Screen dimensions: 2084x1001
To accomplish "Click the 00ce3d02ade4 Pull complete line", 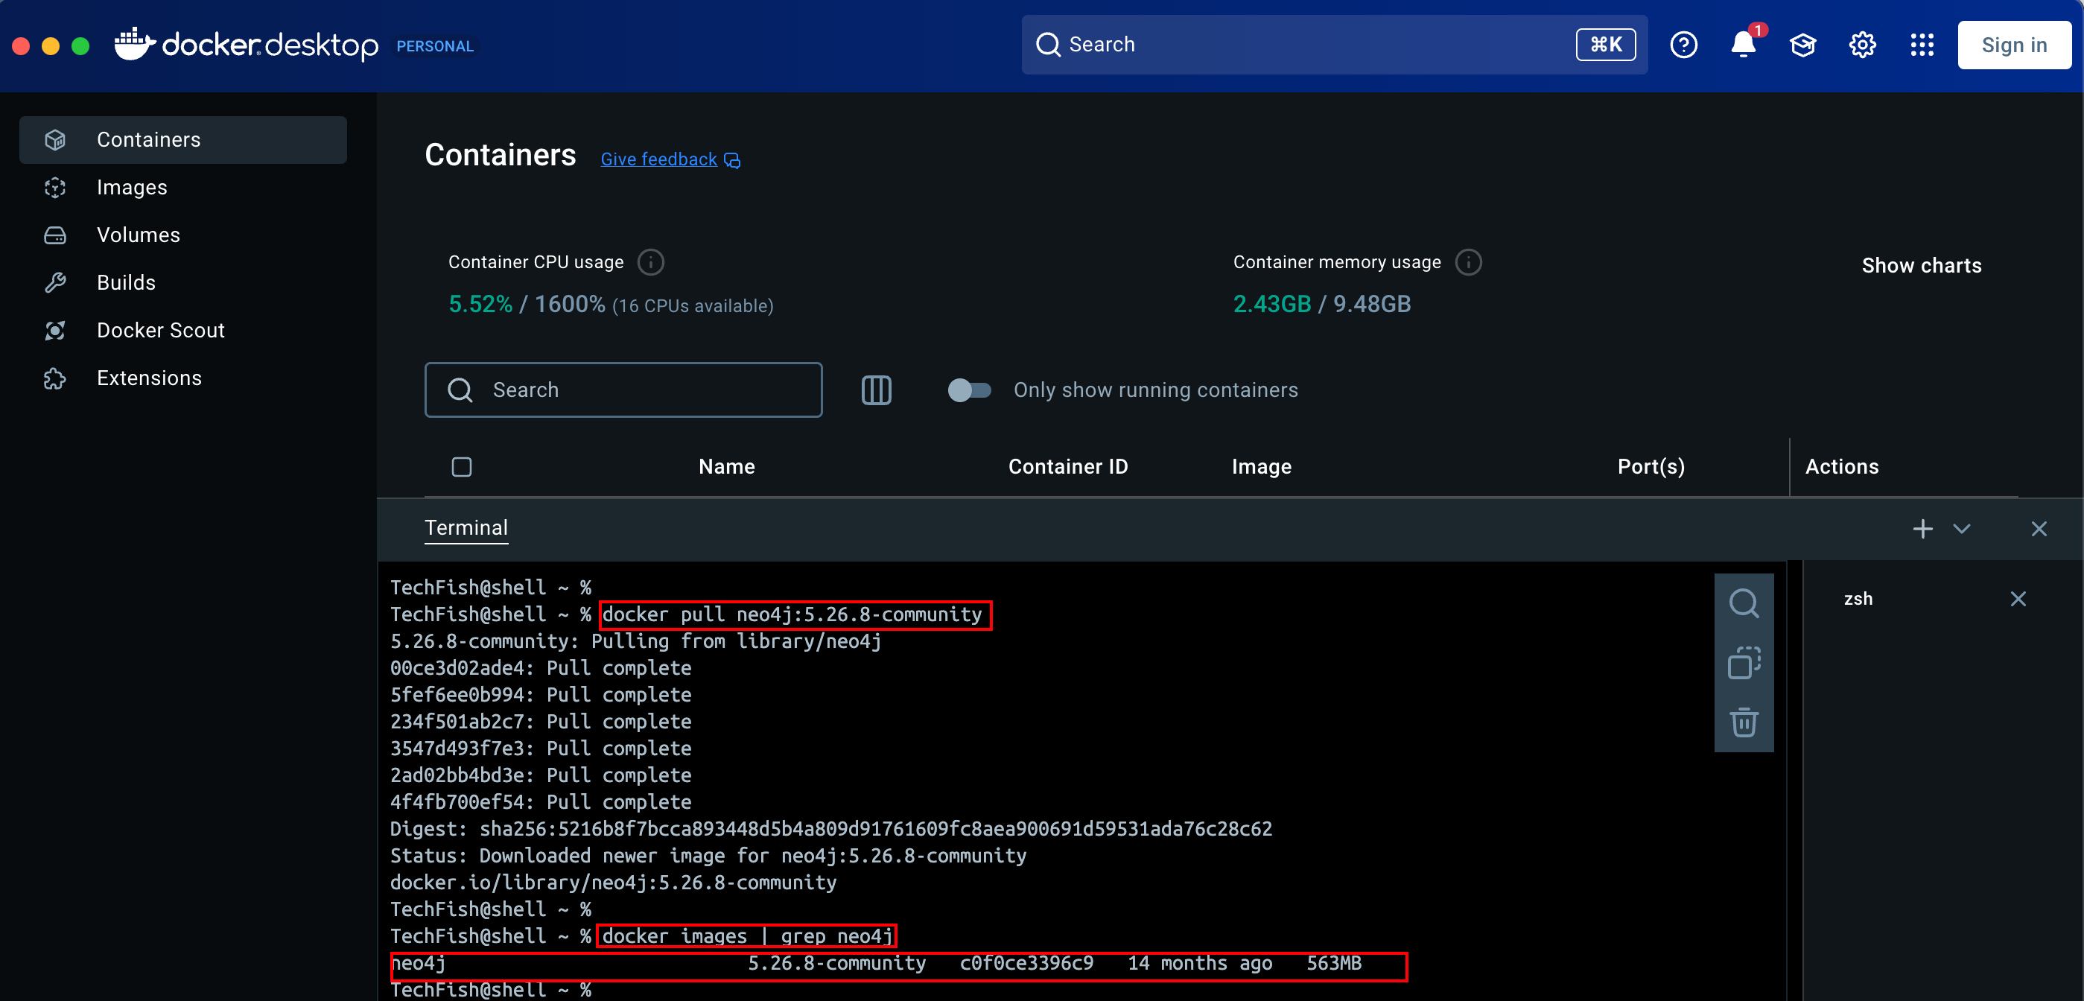I will (x=541, y=667).
